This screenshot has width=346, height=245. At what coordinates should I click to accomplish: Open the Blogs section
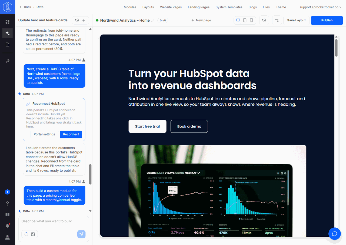click(x=253, y=7)
